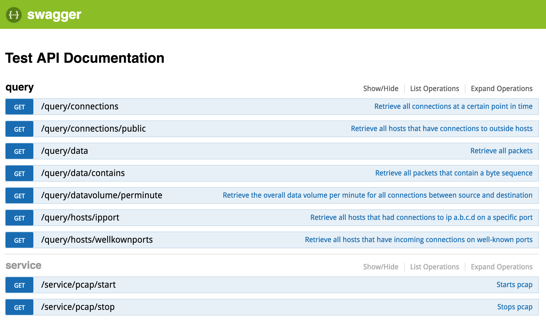Click the "Retrieve all packets" description link
Viewport: 546px width, 321px height.
click(x=501, y=151)
